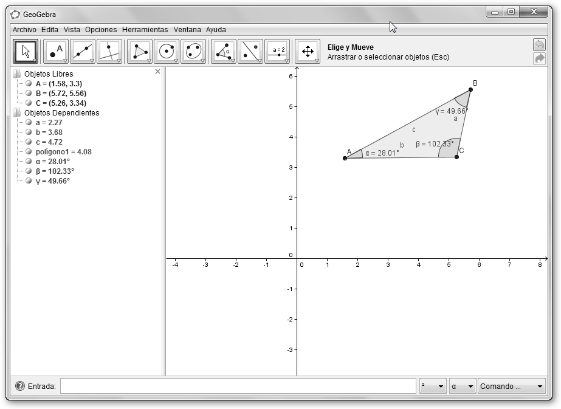Pick the Polygon tool
Screen dimensions: 561x409
(x=139, y=52)
